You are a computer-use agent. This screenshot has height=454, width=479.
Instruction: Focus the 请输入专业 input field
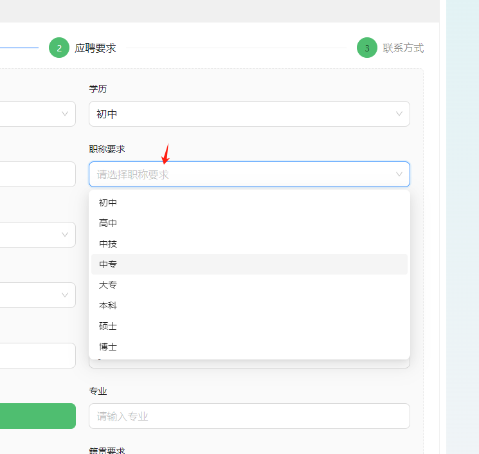(x=249, y=416)
